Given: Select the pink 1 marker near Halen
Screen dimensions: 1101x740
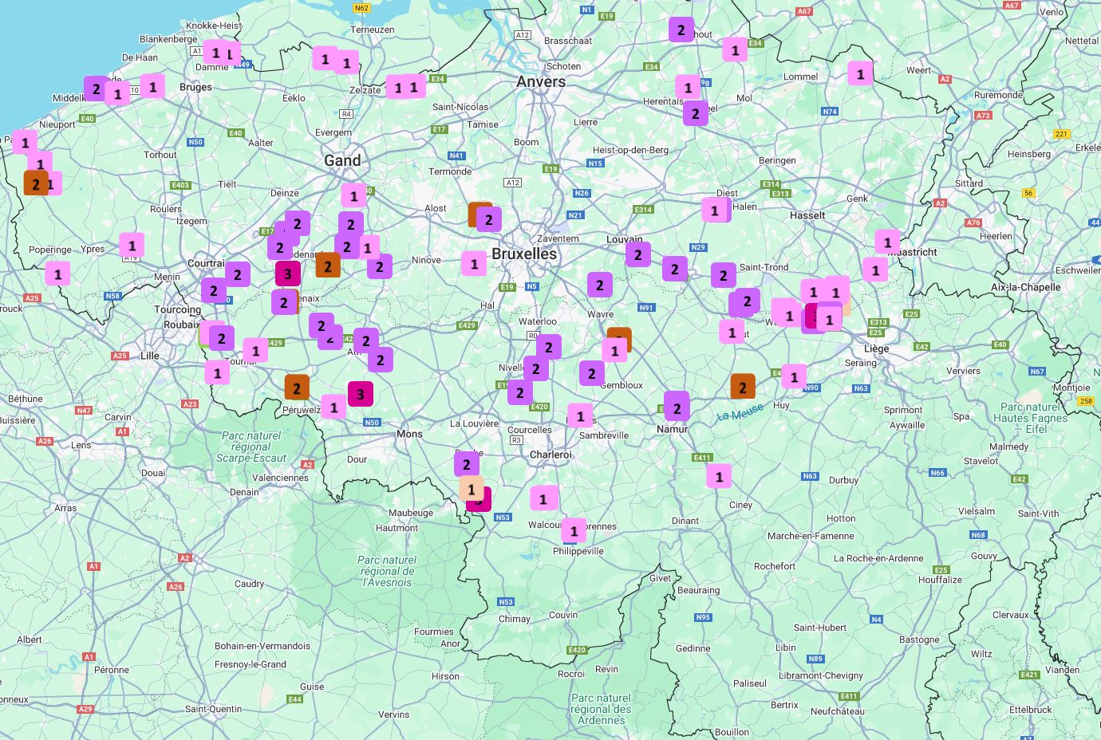Looking at the screenshot, I should pyautogui.click(x=715, y=211).
